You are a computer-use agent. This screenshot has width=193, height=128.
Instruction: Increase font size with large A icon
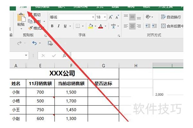111,17
